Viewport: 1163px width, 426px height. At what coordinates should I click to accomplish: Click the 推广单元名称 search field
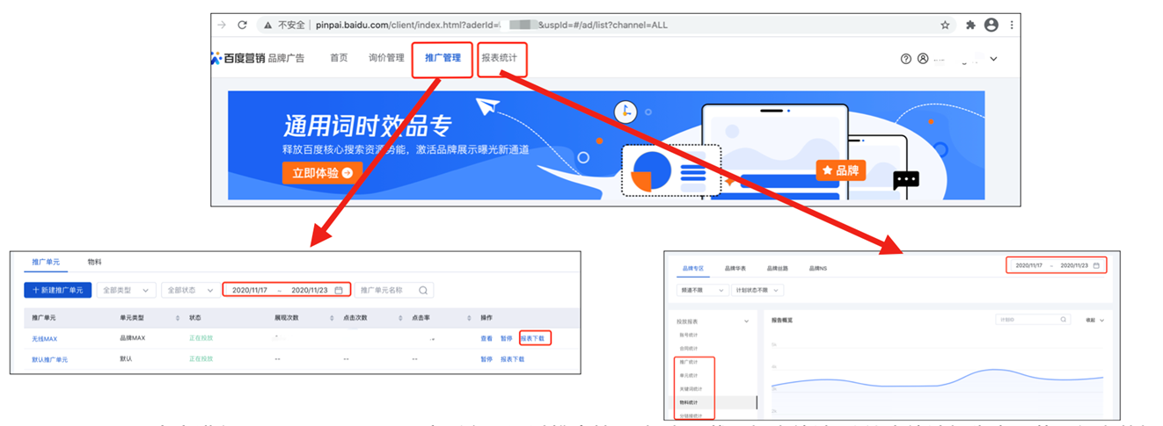(394, 290)
